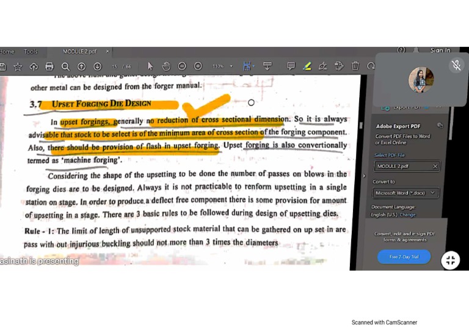Click the Adobe Export PDF copy icon
This screenshot has width=469, height=331.
tap(440, 126)
